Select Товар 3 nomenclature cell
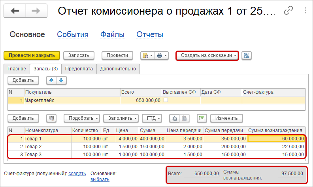Screen dimensions: 313x187 (47, 155)
